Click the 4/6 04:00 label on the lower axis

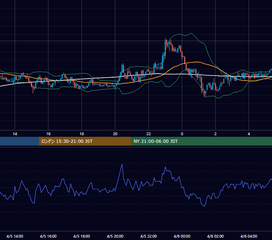(249, 236)
